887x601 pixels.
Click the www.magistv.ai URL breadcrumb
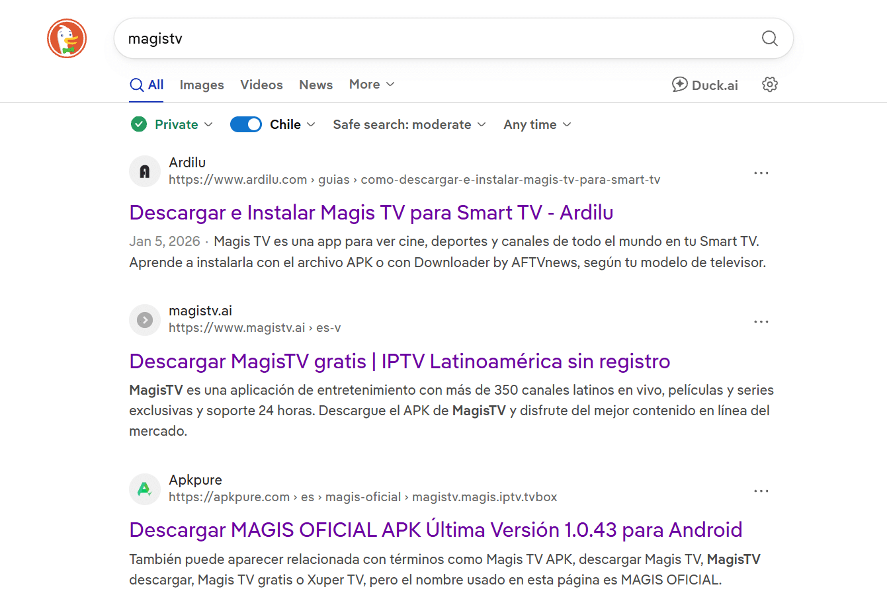point(255,328)
